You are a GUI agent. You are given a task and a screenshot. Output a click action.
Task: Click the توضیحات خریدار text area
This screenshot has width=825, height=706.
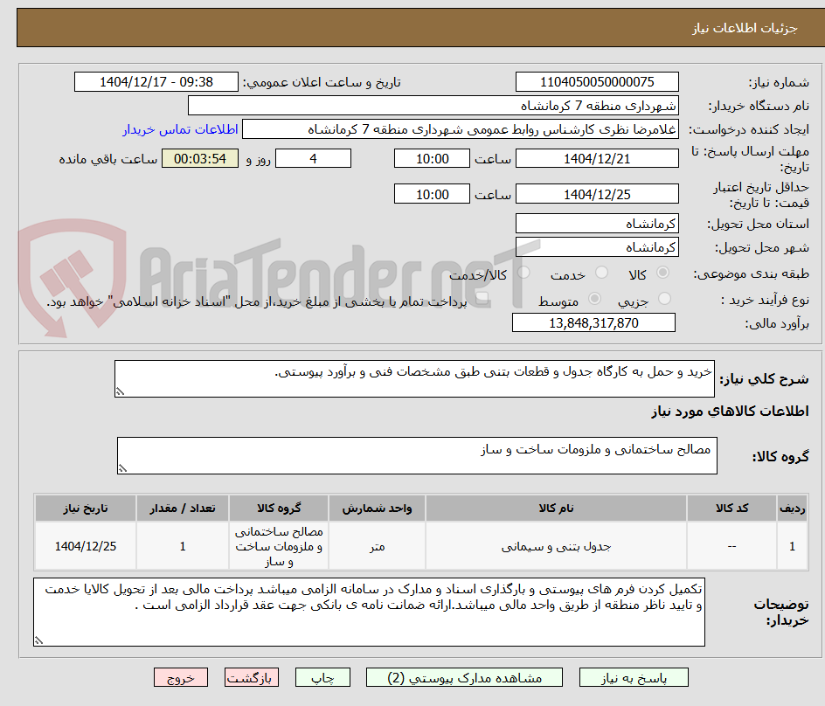pyautogui.click(x=369, y=612)
